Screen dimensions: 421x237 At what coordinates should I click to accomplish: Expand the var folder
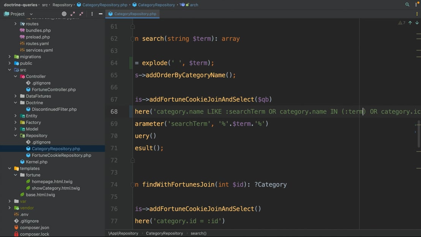[x=9, y=201]
